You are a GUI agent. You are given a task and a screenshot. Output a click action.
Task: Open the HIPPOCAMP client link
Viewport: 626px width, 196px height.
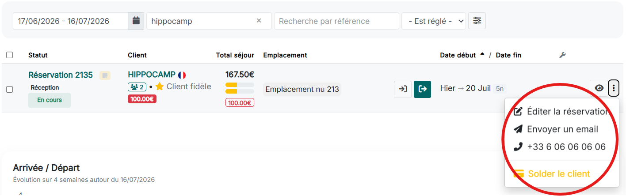click(x=152, y=75)
